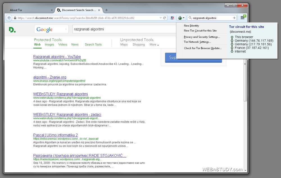Open the Tor onion button menu
The width and height of the screenshot is (281, 178).
(181, 18)
